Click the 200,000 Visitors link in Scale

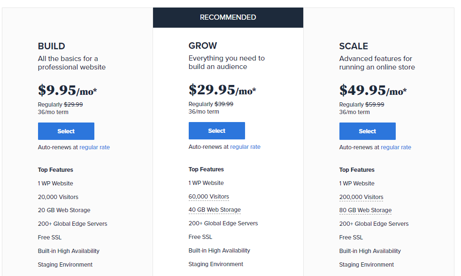(361, 197)
